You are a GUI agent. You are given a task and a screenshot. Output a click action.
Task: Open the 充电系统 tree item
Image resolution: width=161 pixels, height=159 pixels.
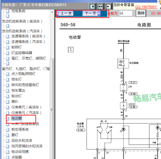coord(18,11)
